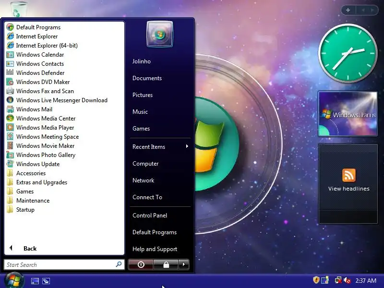
Task: Click Show Desktop quick launch icon
Action: [x=35, y=281]
